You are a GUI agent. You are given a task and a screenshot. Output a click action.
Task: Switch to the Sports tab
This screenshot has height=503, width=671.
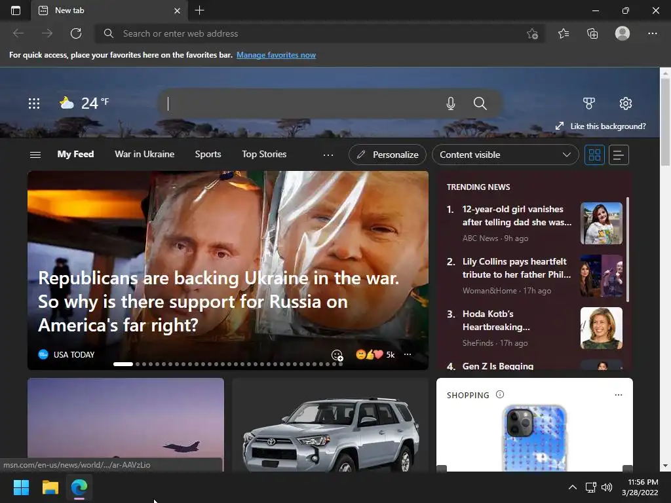click(x=208, y=155)
